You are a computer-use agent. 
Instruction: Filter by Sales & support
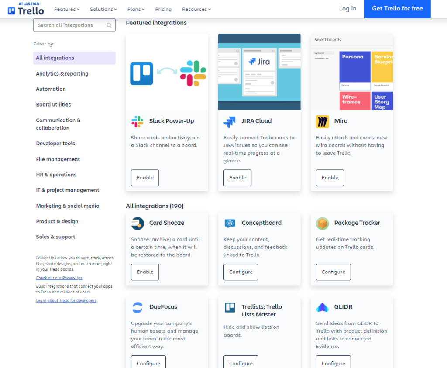pos(55,237)
